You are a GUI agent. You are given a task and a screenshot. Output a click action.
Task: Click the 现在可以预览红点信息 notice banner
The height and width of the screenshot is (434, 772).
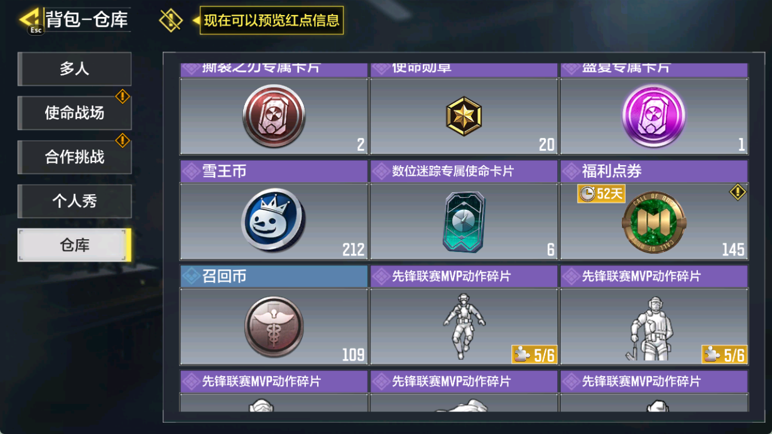271,21
